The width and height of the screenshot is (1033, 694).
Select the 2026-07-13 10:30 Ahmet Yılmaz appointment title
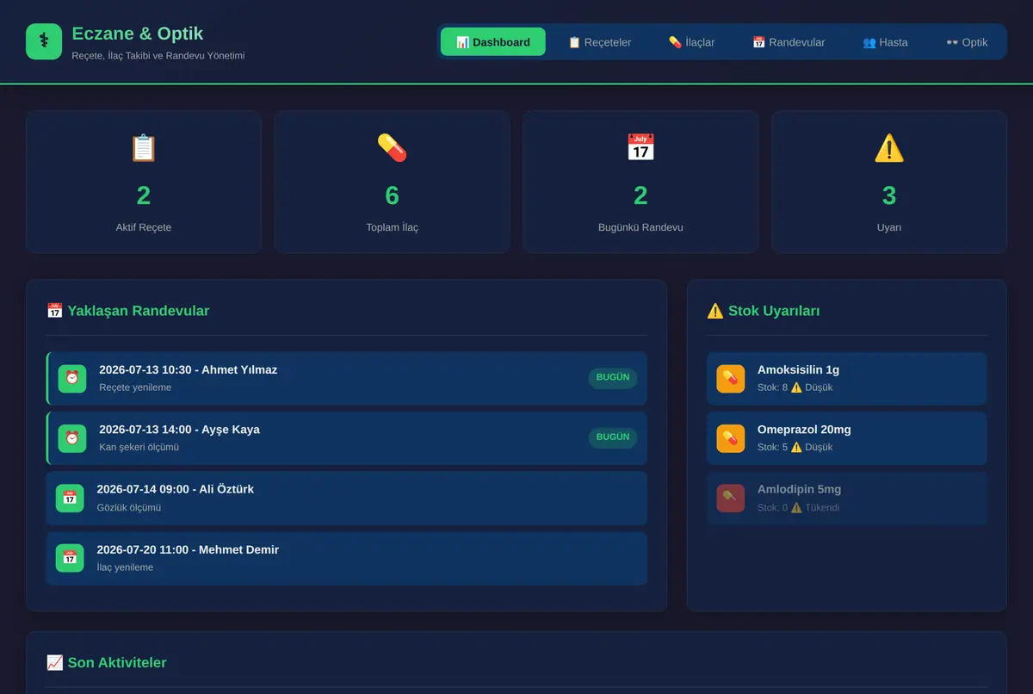(x=189, y=369)
